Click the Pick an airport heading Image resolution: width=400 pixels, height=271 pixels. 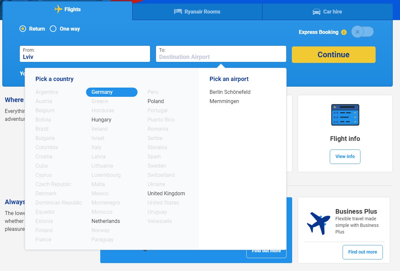[229, 79]
